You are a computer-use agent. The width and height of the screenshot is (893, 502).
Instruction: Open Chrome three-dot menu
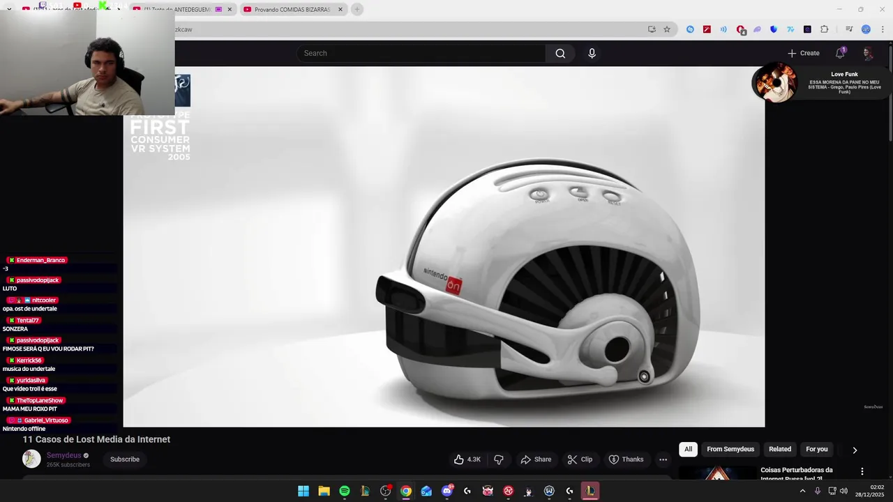883,29
